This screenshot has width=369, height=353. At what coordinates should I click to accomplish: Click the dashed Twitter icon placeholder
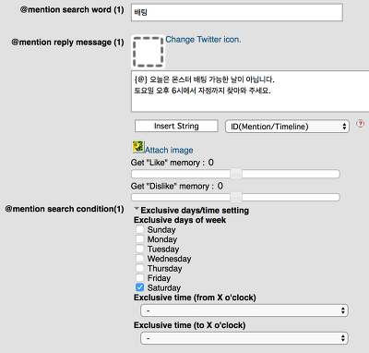coord(148,52)
